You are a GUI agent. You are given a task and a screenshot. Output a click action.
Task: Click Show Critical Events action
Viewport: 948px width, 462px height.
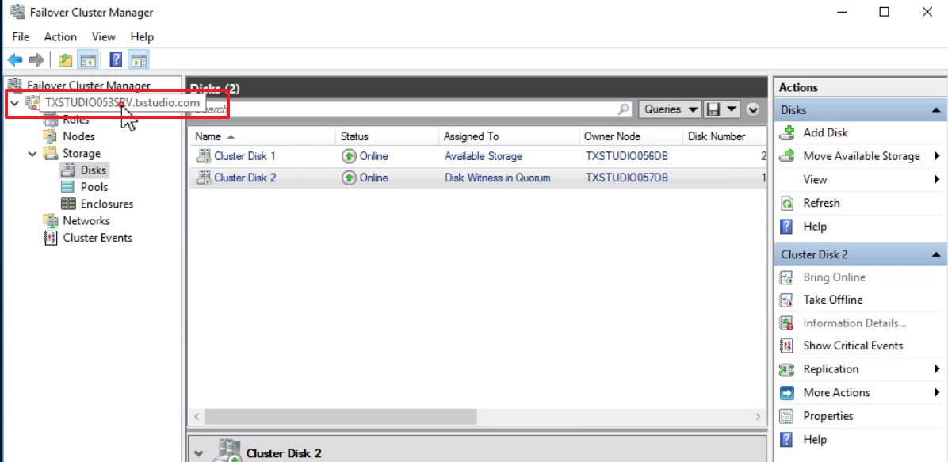[852, 346]
